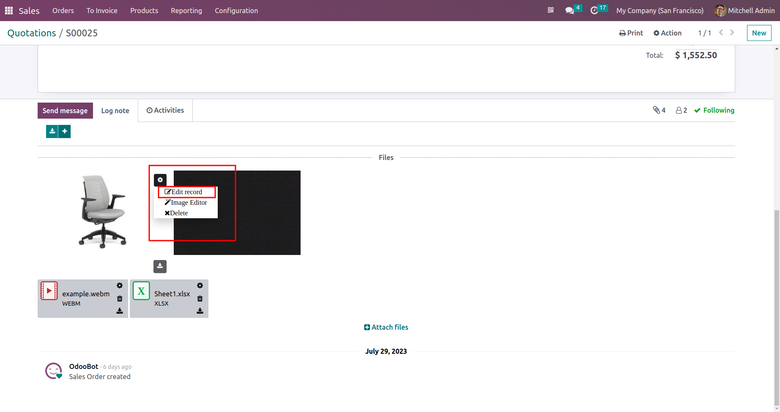Go to previous record arrow
This screenshot has width=780, height=412.
coord(721,33)
